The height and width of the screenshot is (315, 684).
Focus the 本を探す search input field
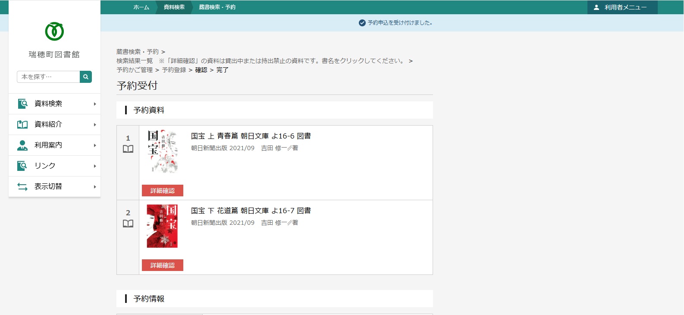pos(48,77)
